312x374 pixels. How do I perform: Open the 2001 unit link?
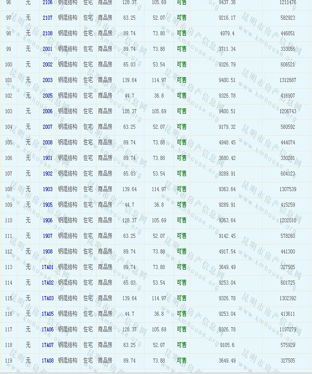point(47,49)
